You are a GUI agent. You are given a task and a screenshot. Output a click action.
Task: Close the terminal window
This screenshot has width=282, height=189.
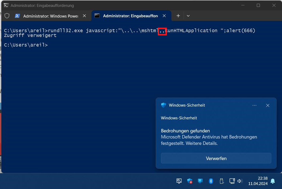pyautogui.click(x=274, y=5)
